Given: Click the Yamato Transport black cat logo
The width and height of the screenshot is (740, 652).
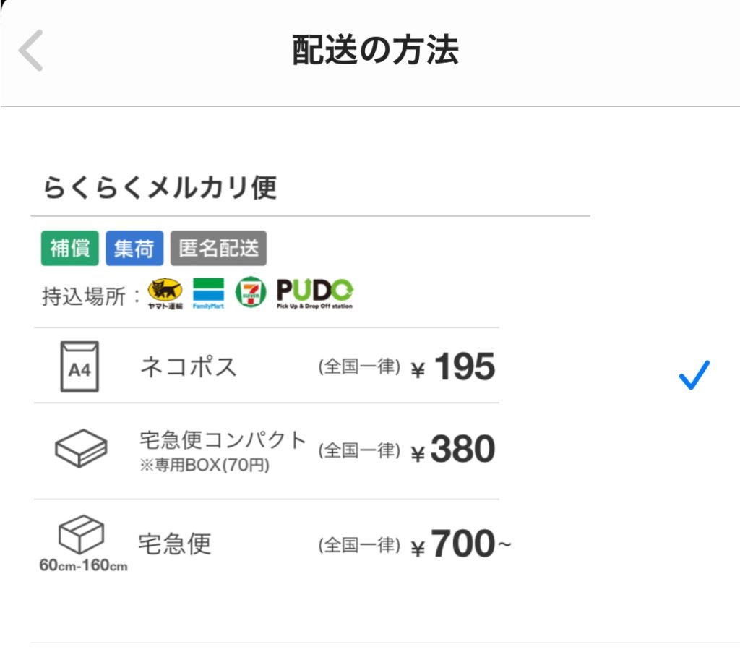Looking at the screenshot, I should pos(165,293).
